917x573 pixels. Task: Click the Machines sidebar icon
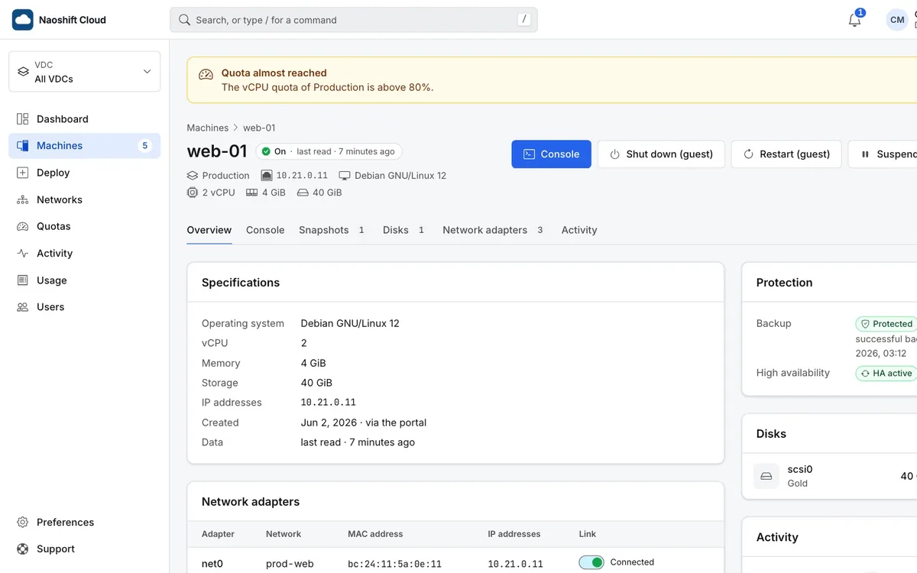23,146
